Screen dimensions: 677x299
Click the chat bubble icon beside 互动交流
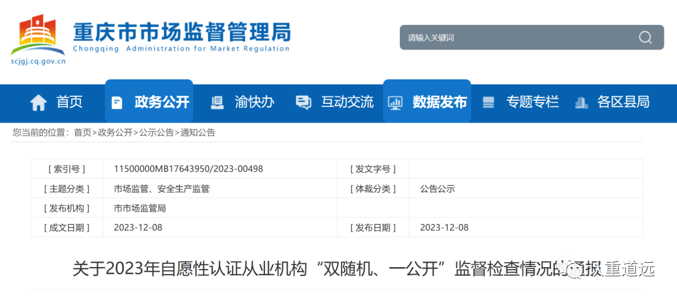(x=303, y=103)
